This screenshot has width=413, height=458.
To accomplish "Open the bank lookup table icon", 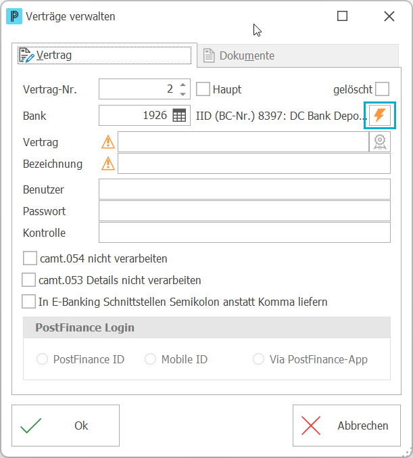I will 179,116.
